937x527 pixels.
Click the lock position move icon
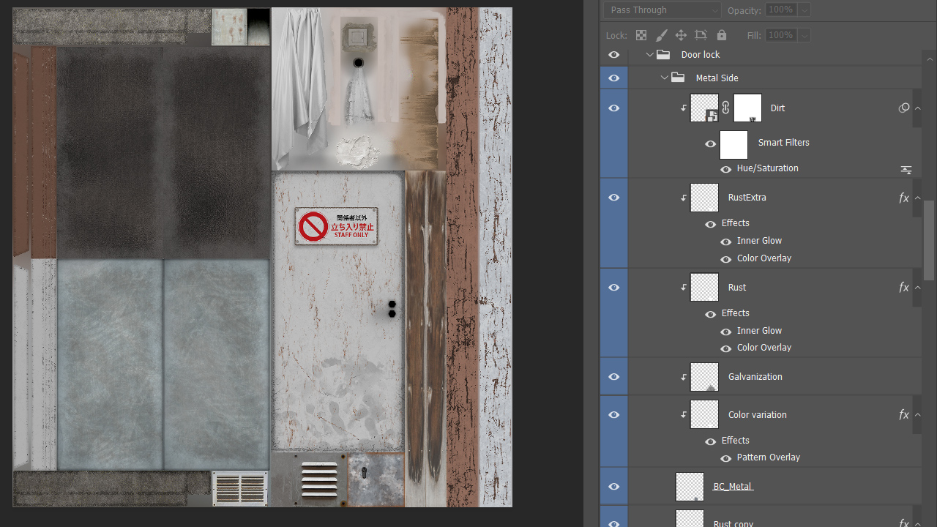pyautogui.click(x=681, y=35)
